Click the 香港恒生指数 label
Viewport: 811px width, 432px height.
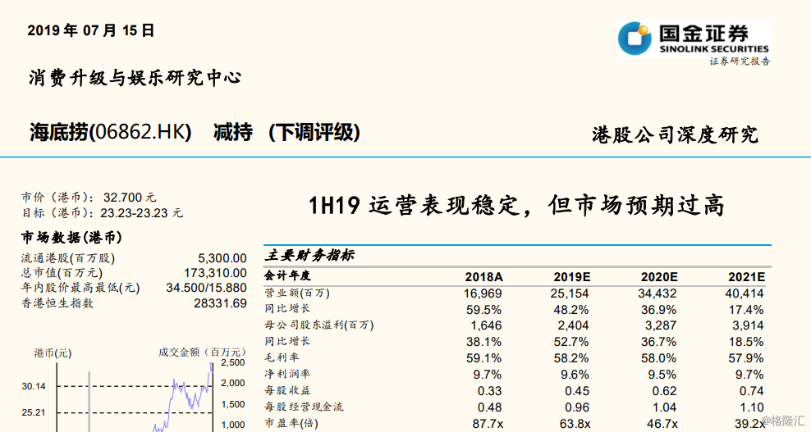[57, 303]
